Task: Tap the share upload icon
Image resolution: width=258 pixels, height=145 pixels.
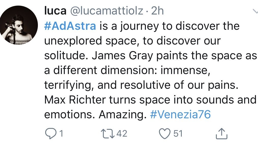Action: click(221, 134)
